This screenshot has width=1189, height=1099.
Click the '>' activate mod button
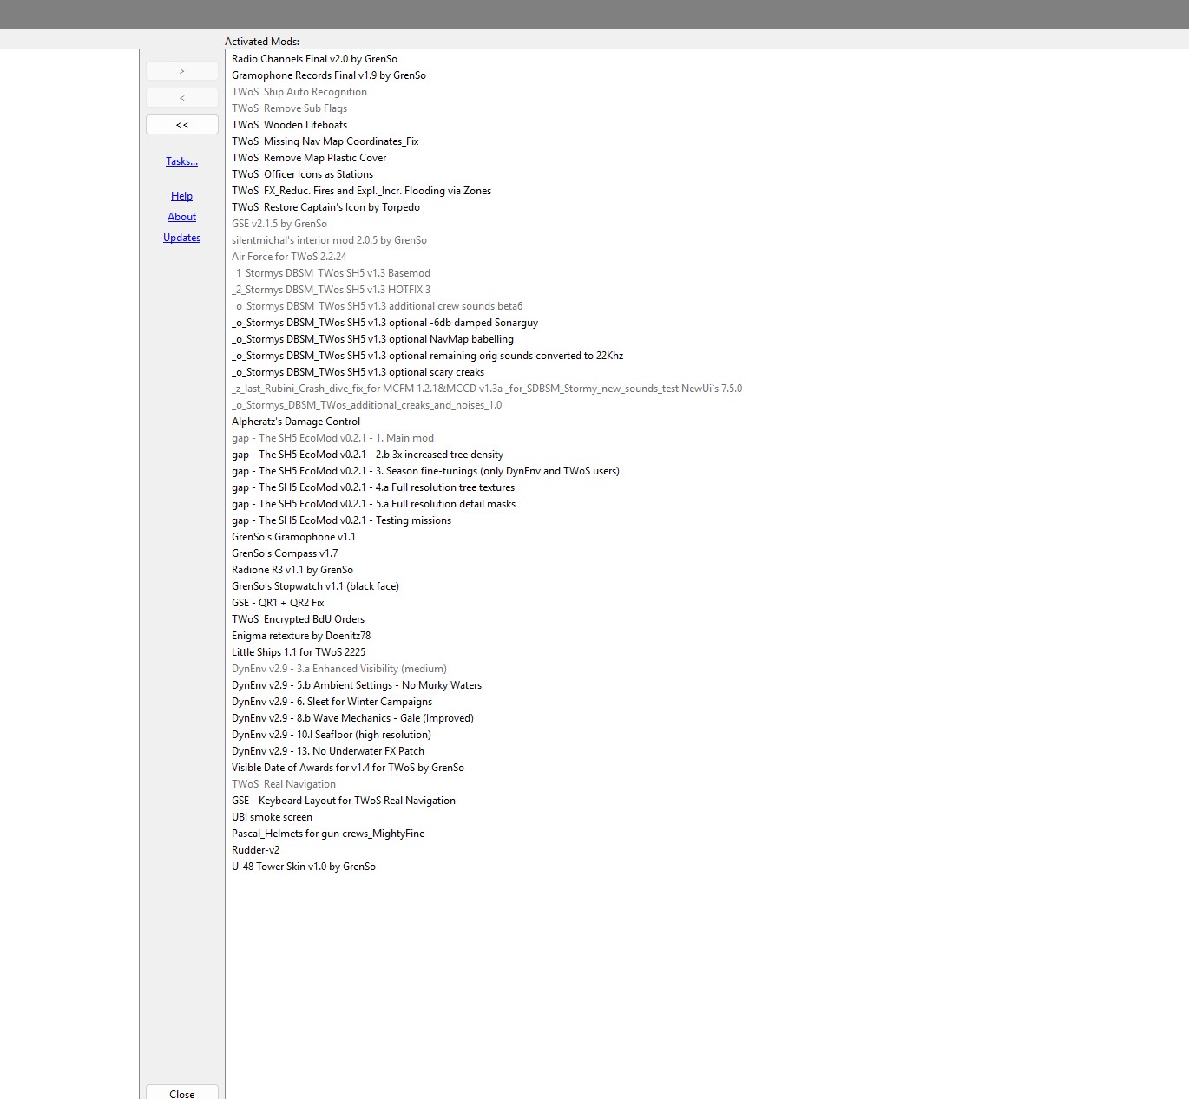pyautogui.click(x=182, y=71)
